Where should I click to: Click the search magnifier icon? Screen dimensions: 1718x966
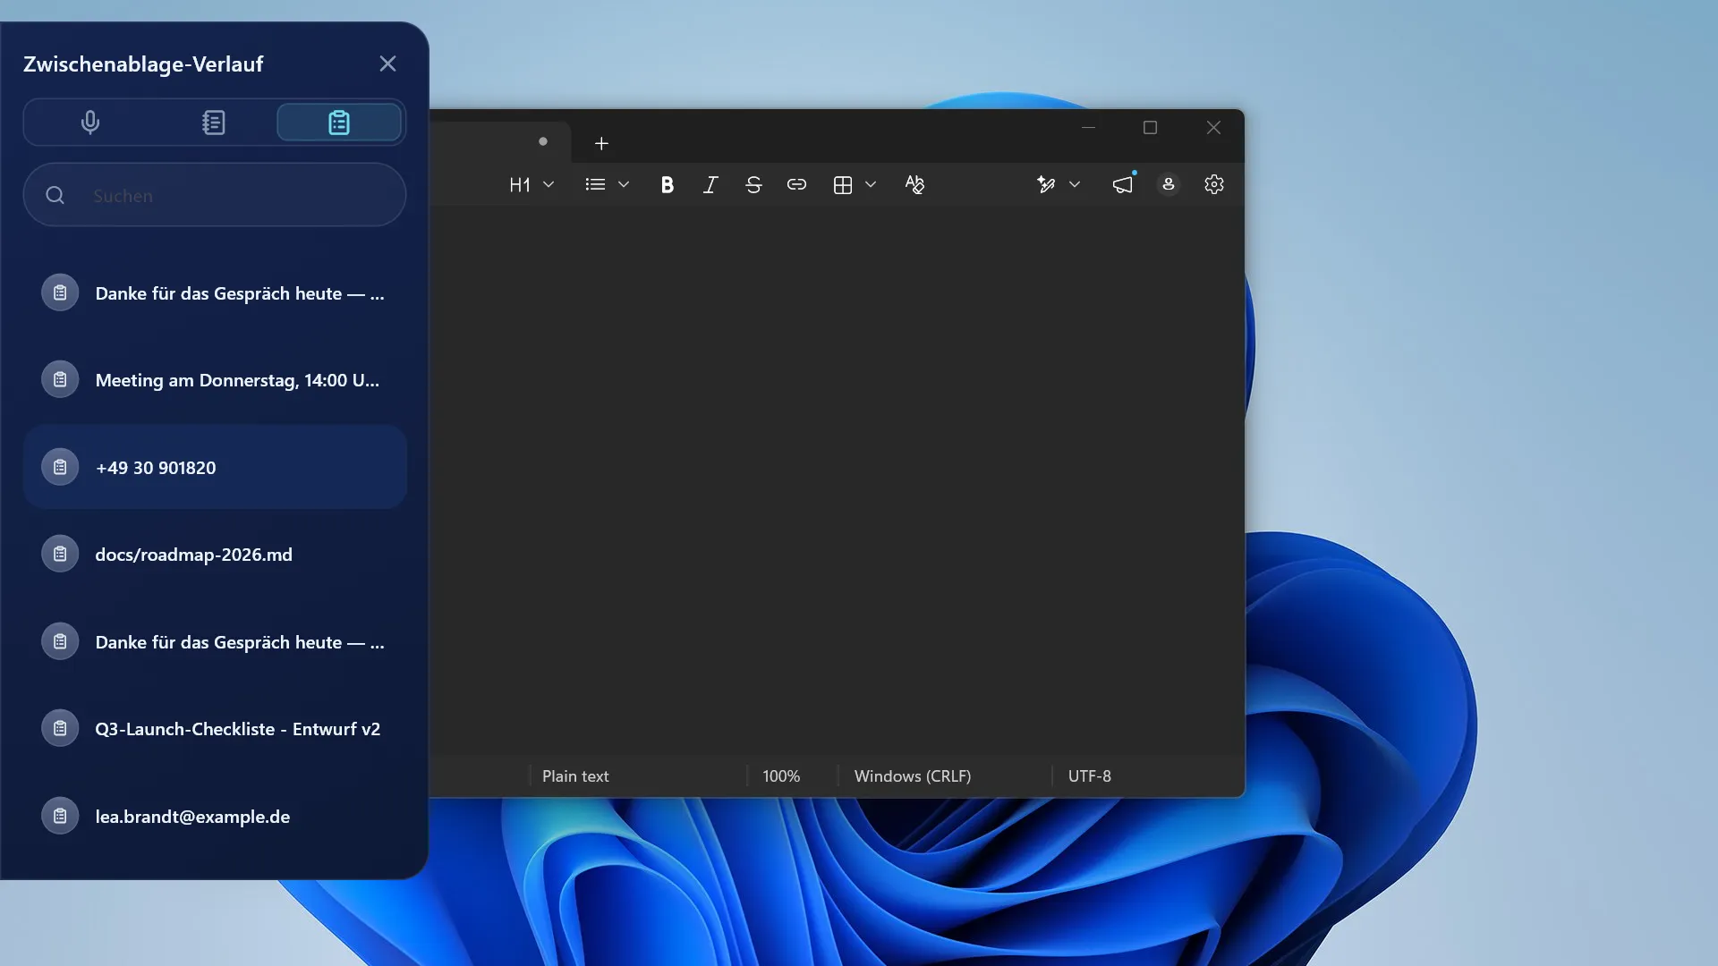(55, 195)
